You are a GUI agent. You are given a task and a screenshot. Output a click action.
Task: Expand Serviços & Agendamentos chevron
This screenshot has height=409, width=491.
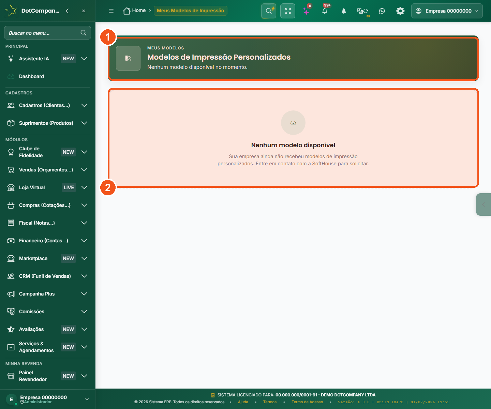point(84,347)
